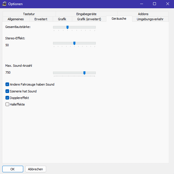Select the Addons tab
Screen dimensions: 174x174
click(x=143, y=14)
